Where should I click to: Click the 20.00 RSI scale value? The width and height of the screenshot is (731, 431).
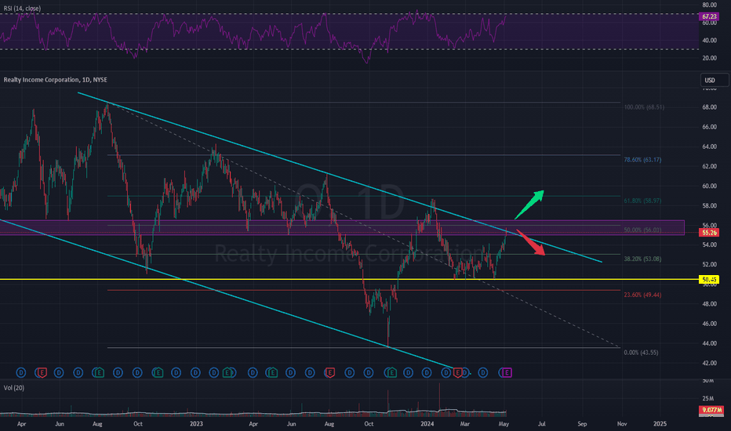point(710,58)
